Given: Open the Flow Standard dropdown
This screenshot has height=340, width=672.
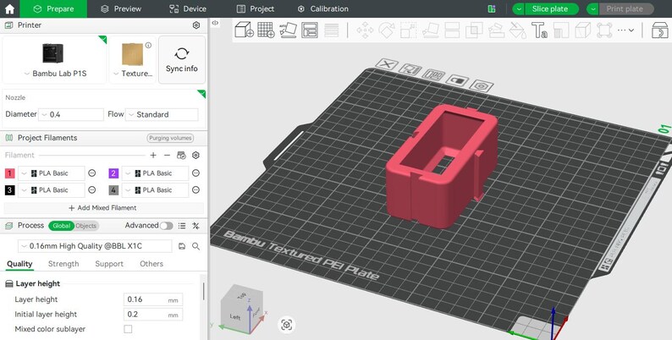Looking at the screenshot, I should click(162, 114).
